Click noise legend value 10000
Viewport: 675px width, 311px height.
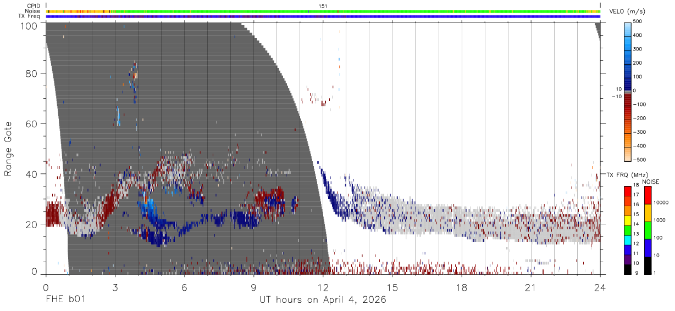(x=662, y=202)
